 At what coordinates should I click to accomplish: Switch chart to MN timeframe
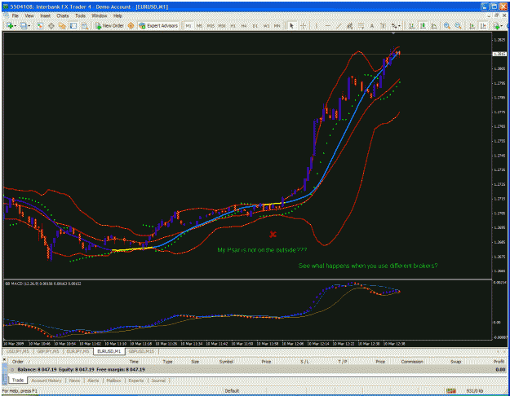[277, 25]
